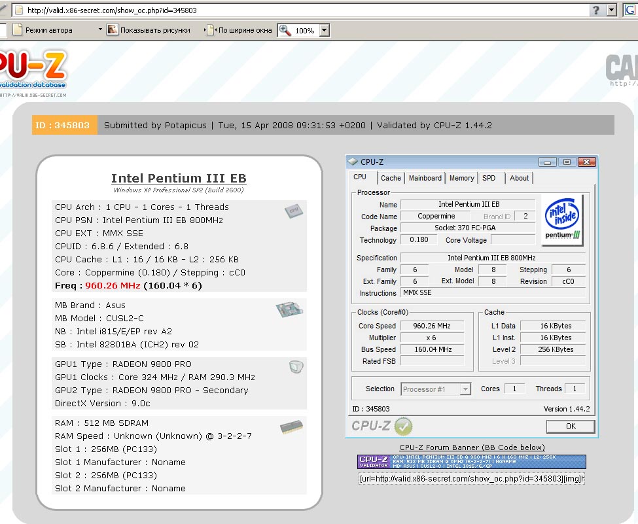Image resolution: width=638 pixels, height=524 pixels.
Task: Open the address bar history dropdown arrow
Action: [611, 10]
